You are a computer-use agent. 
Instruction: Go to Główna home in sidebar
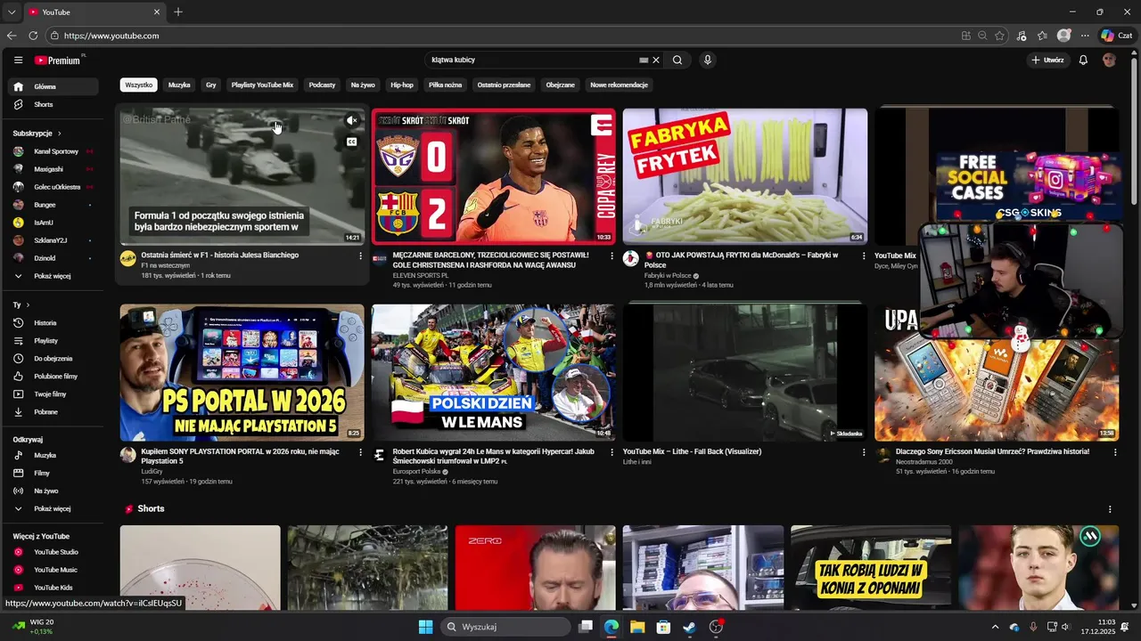click(55, 86)
